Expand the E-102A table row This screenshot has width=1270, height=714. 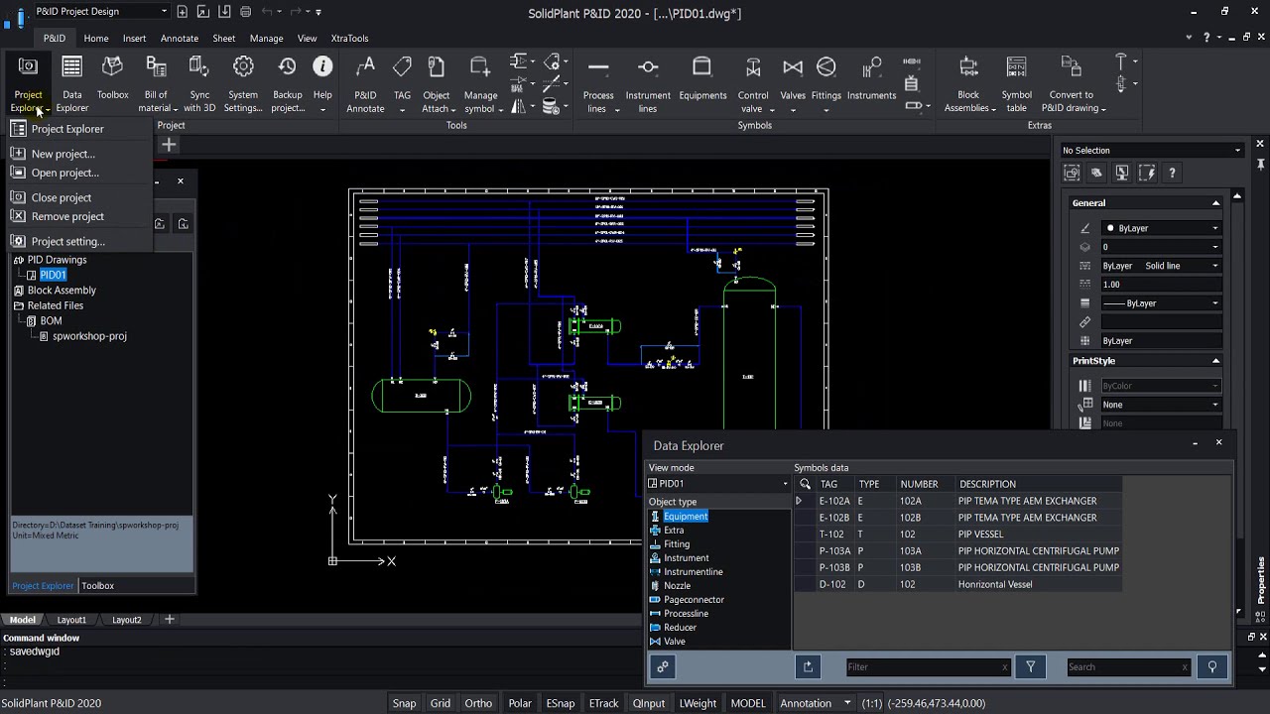coord(799,502)
